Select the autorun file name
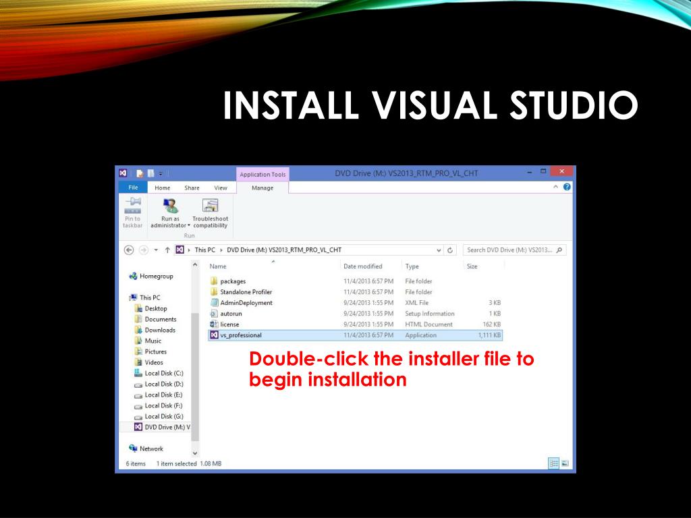 click(231, 314)
